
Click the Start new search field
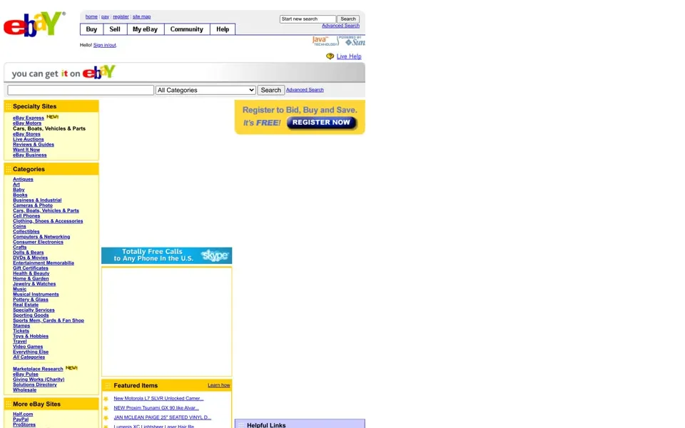[x=308, y=19]
